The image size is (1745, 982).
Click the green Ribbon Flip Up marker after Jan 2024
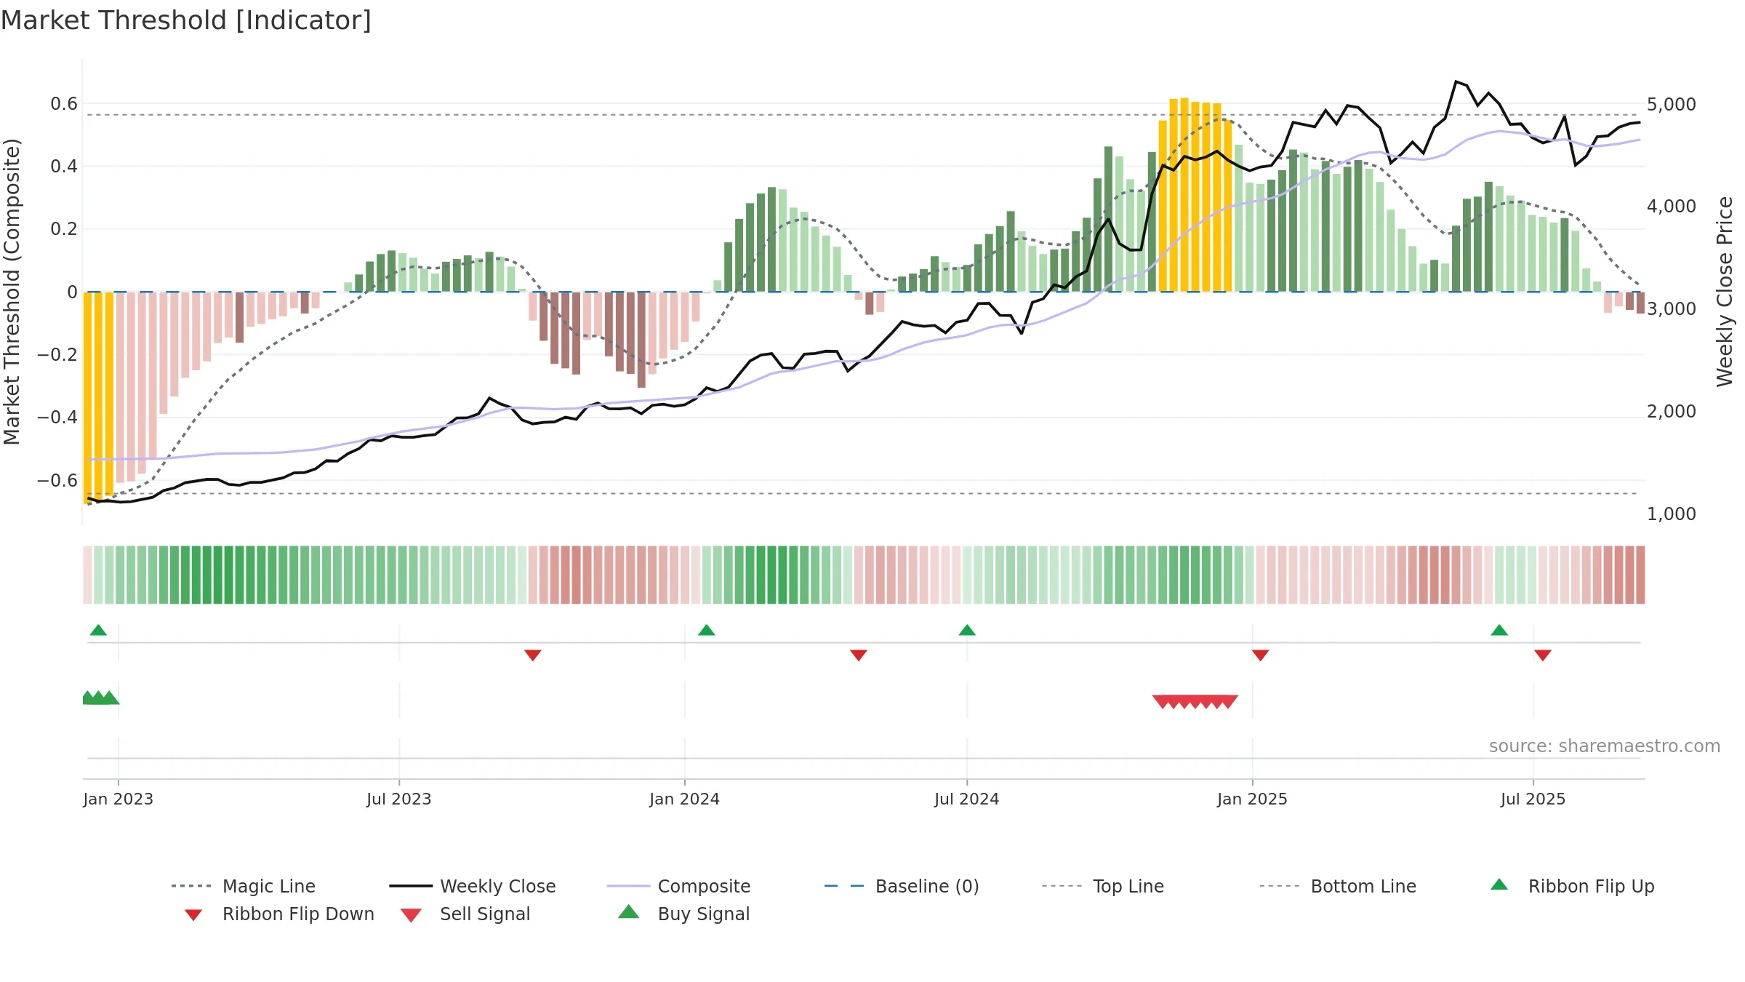click(x=707, y=630)
